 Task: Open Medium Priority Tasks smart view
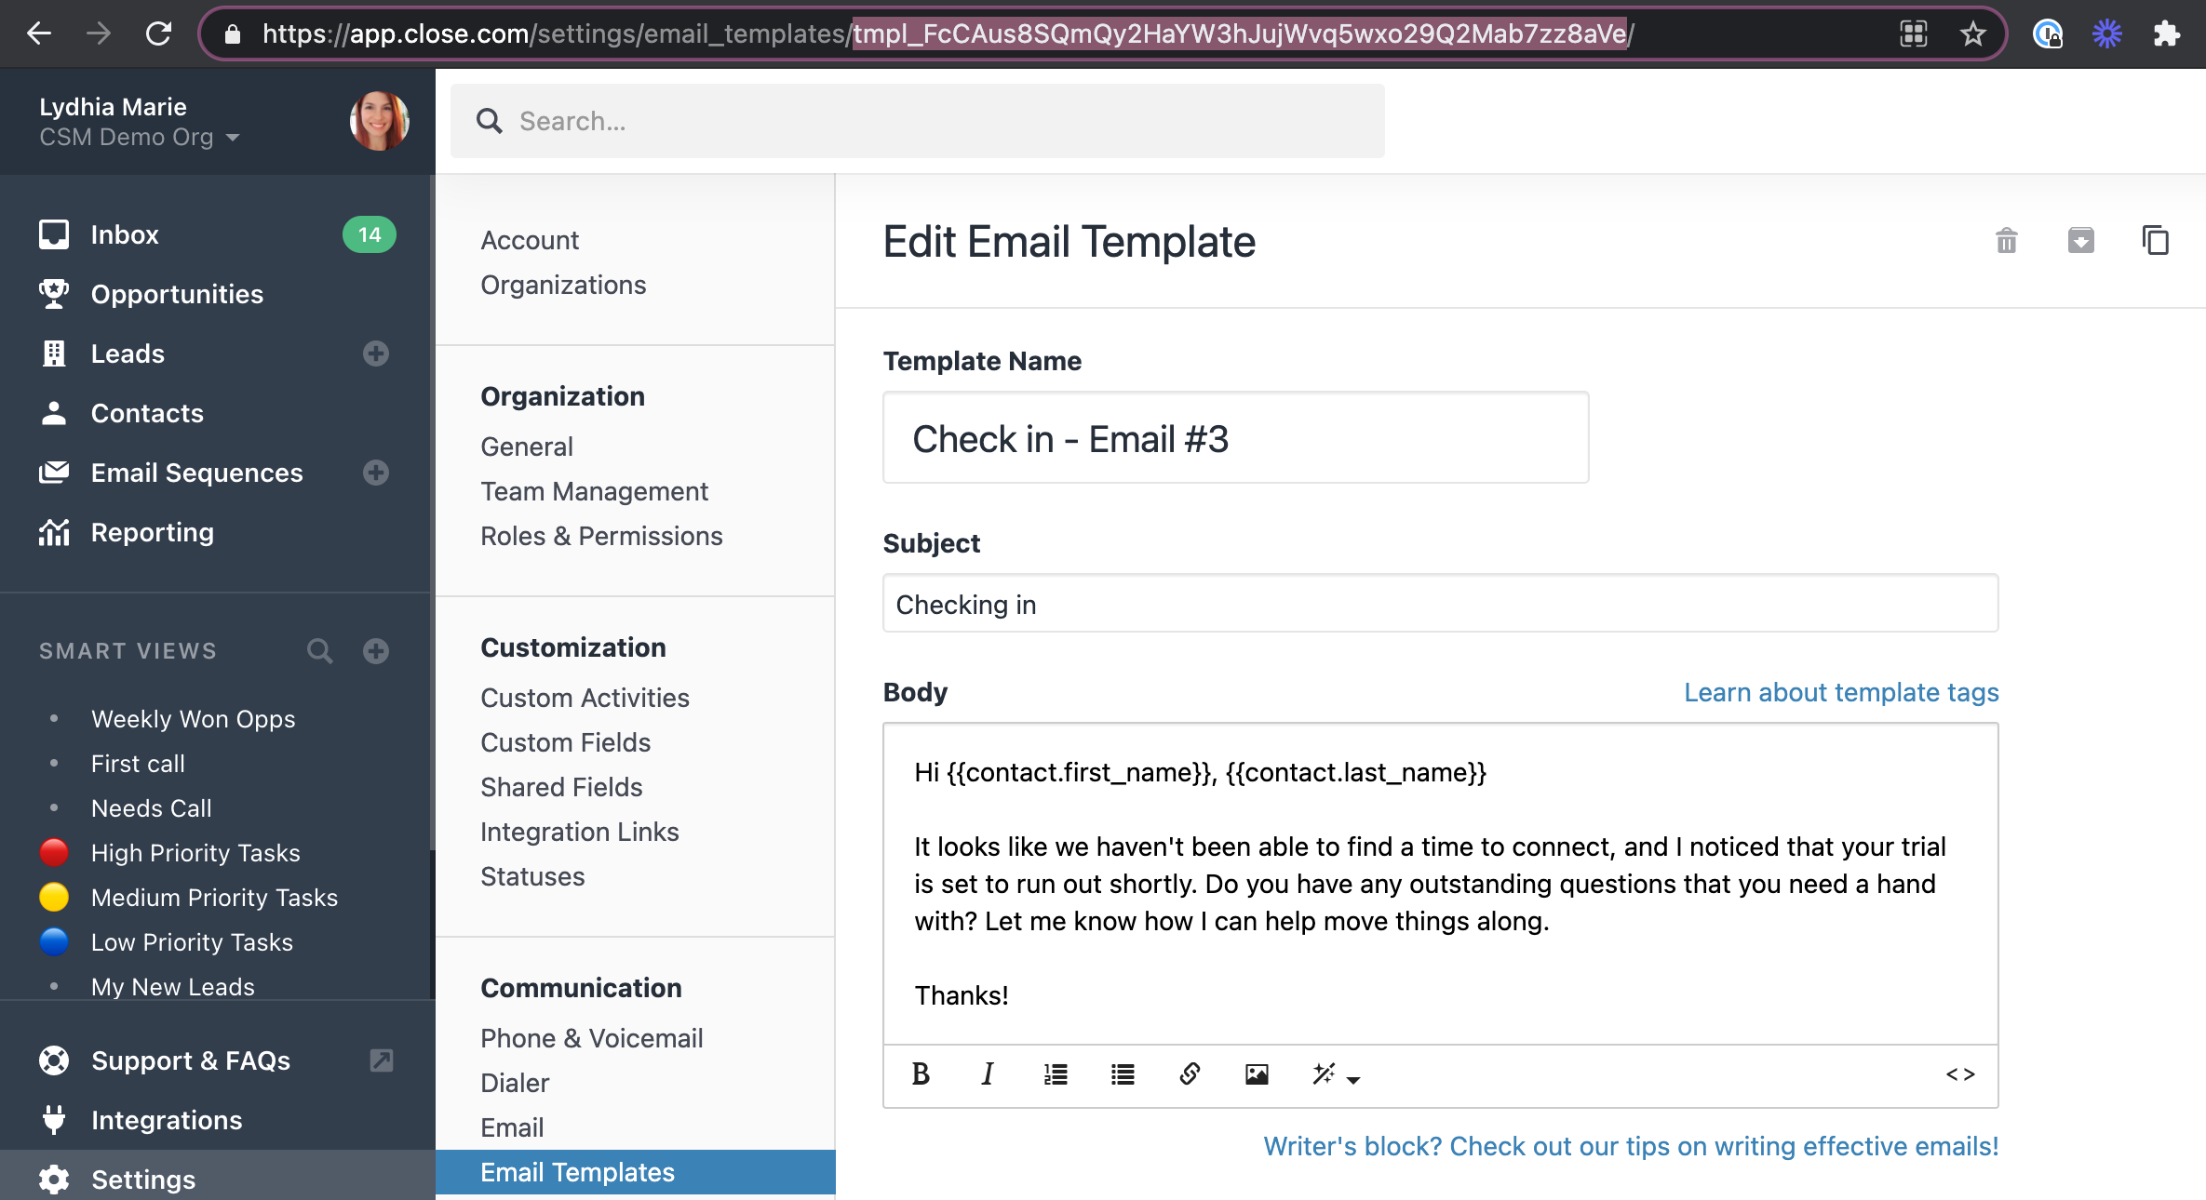click(x=214, y=898)
